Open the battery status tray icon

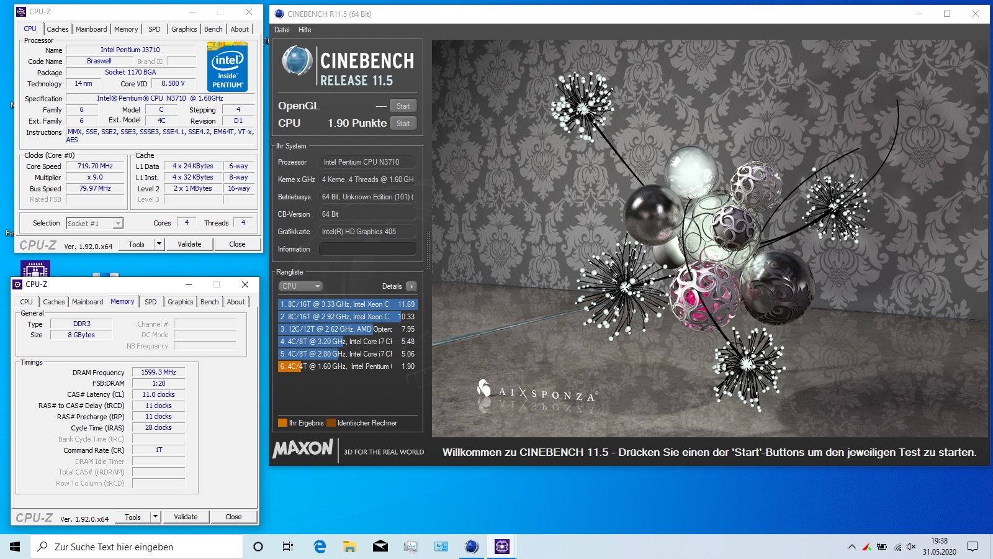click(x=882, y=547)
